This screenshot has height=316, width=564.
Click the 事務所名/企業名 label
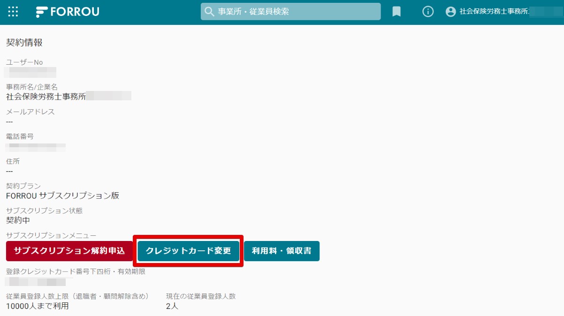(x=32, y=87)
